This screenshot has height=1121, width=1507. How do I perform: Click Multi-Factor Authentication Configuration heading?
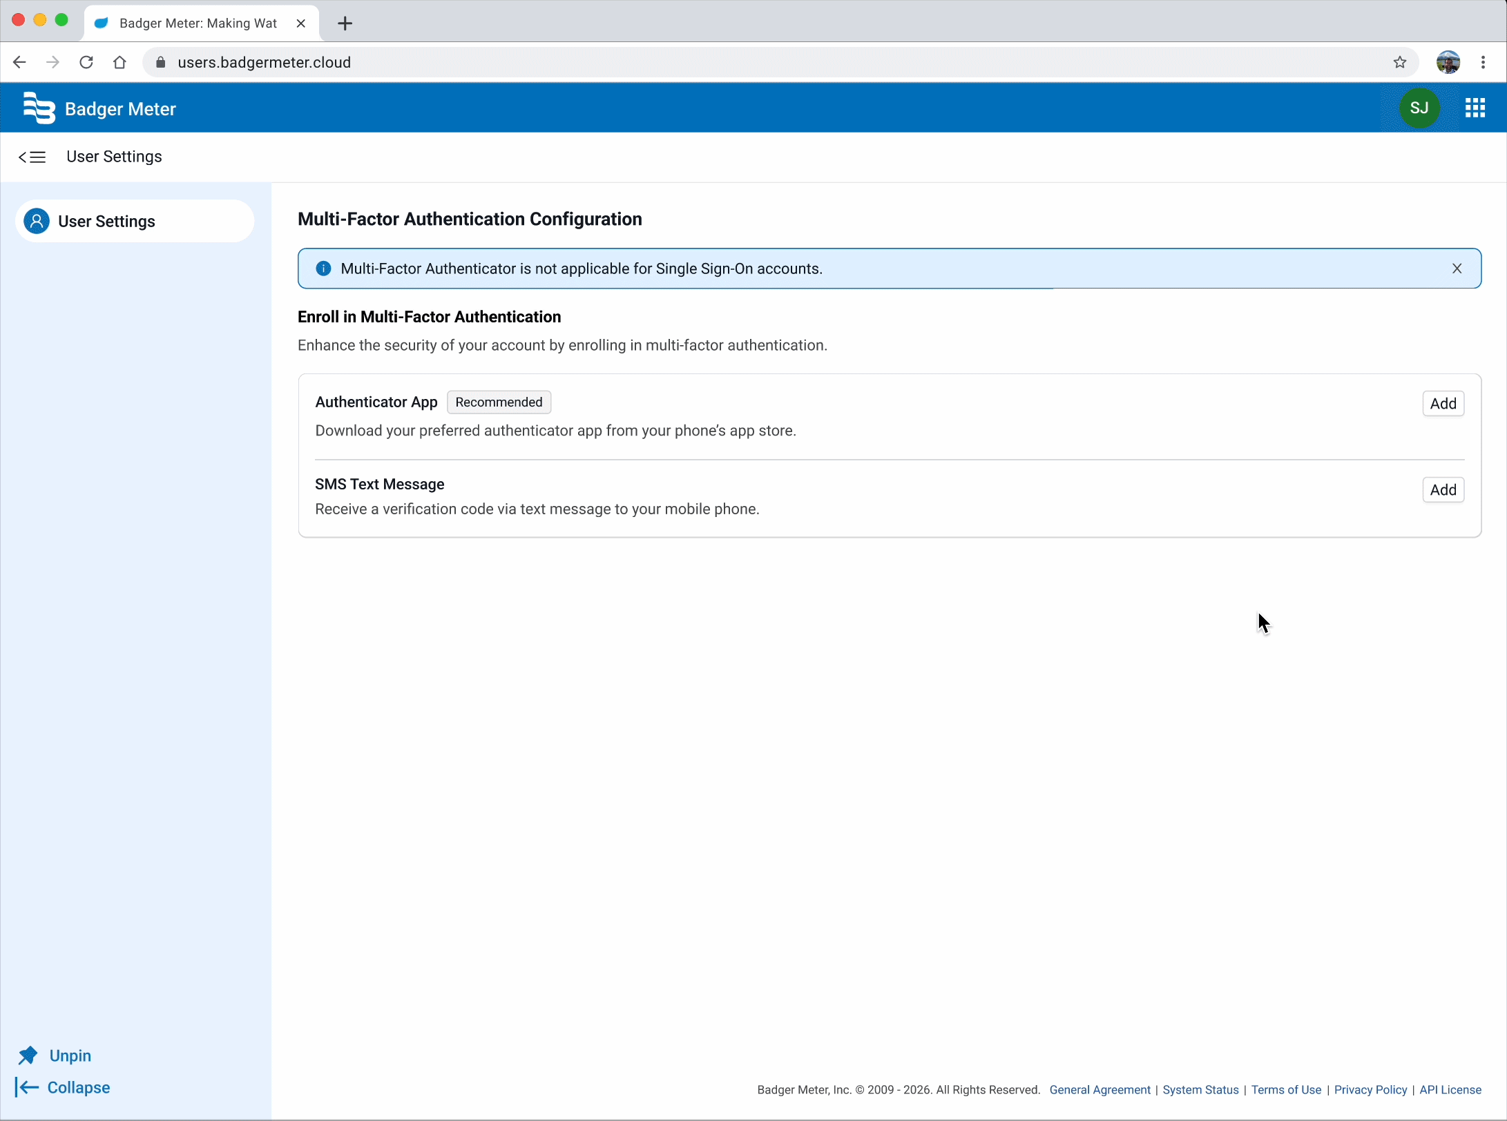point(470,220)
